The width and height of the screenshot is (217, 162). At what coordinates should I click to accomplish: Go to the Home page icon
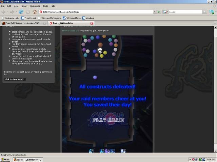coord(35,12)
